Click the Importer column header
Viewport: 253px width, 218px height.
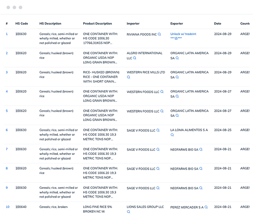click(x=133, y=24)
